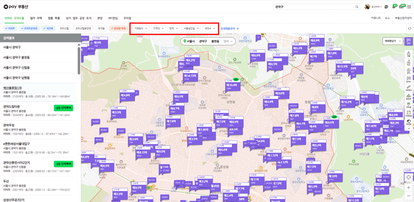This screenshot has width=414, height=202.
Task: Select the 거리재기 ruler tool
Action: point(409,88)
